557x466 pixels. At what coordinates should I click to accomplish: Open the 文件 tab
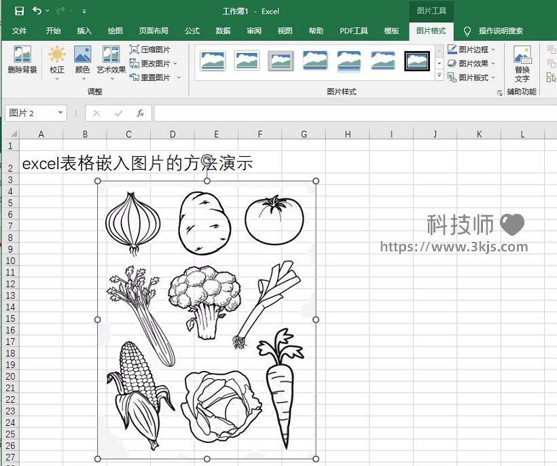[19, 31]
